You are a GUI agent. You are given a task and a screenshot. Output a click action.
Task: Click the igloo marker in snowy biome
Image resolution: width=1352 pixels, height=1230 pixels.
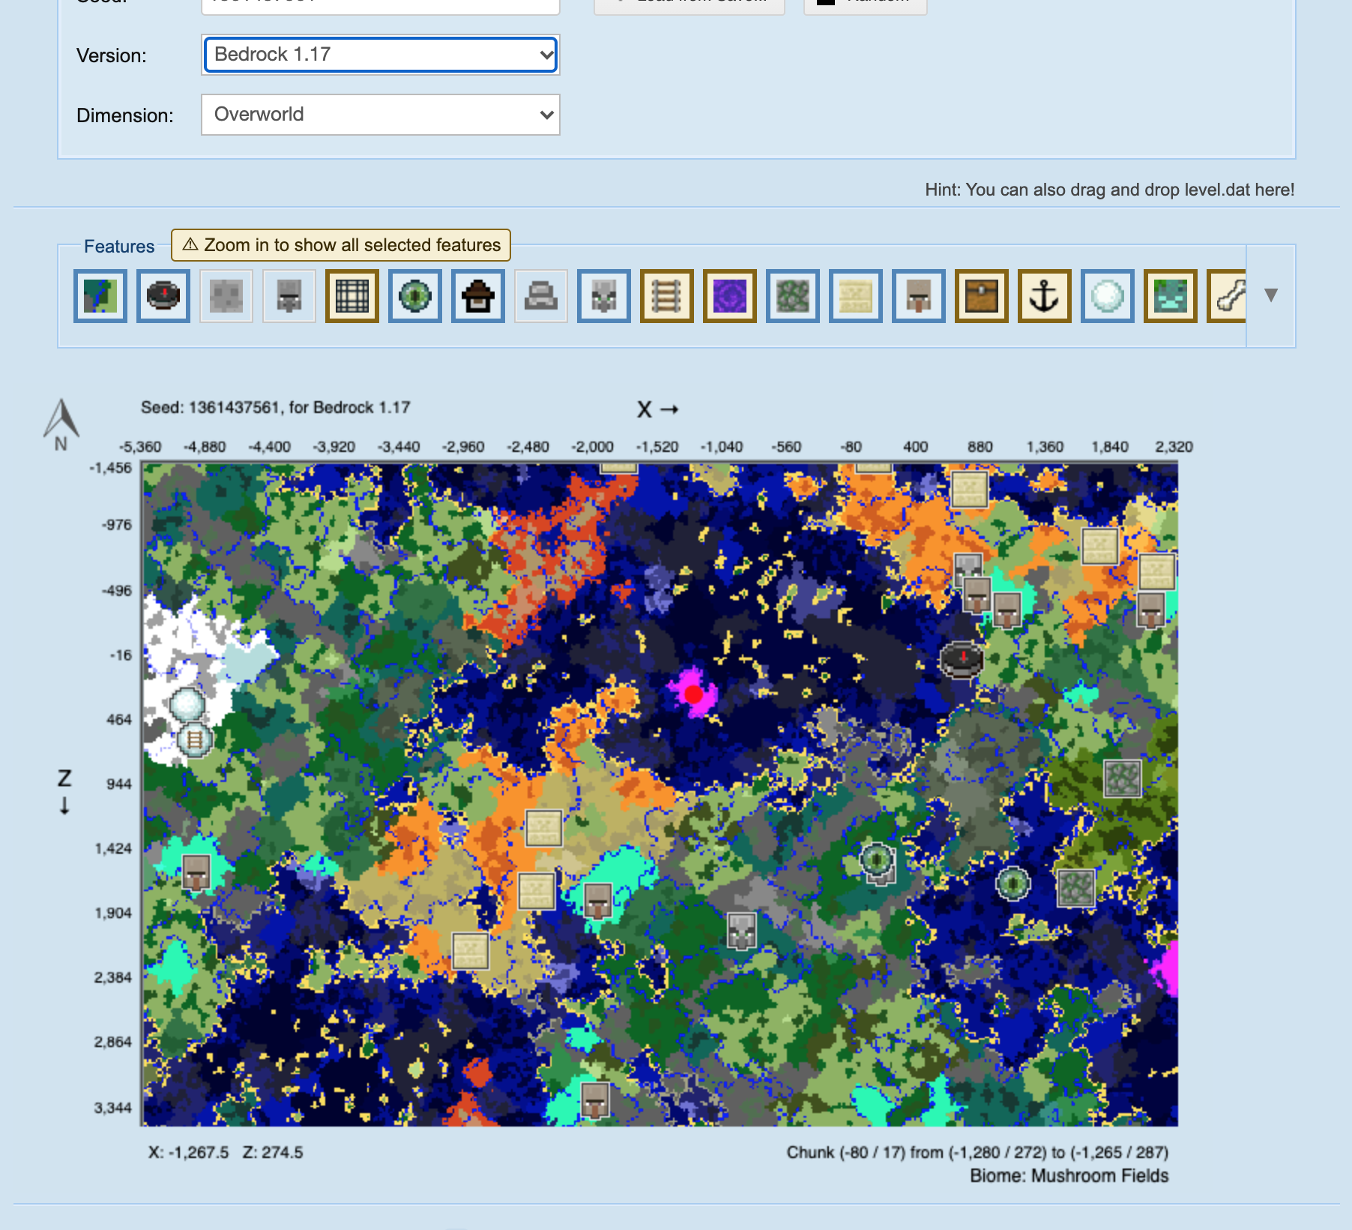[x=187, y=705]
